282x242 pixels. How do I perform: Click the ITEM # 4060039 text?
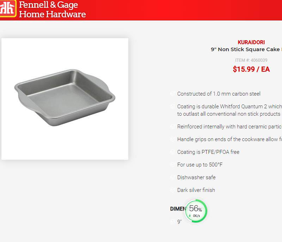point(251,60)
